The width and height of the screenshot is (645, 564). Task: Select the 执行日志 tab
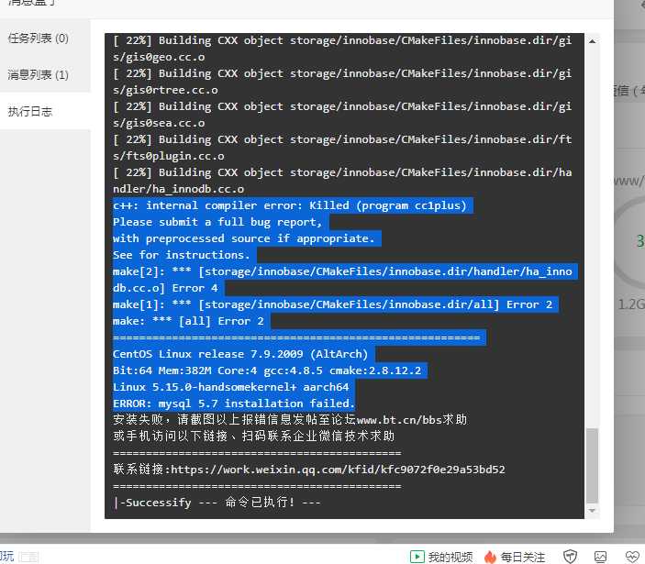coord(30,111)
